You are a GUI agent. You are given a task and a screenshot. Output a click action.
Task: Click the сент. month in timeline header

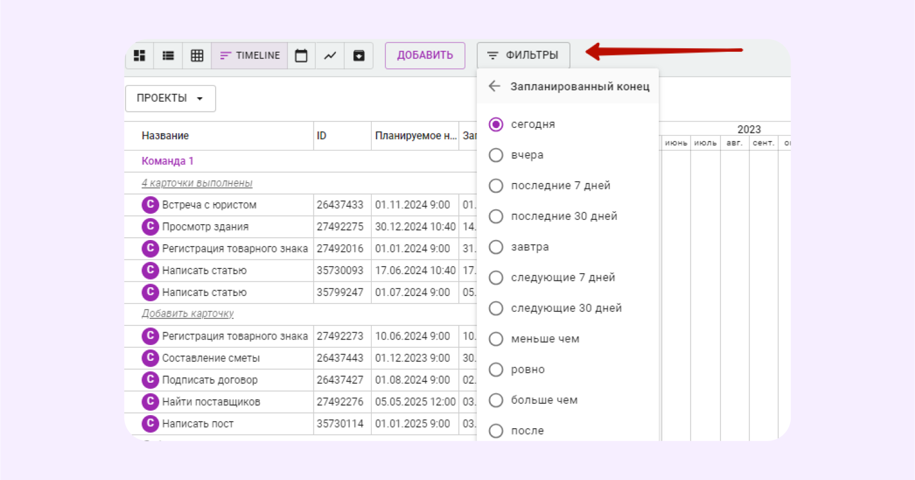(763, 143)
